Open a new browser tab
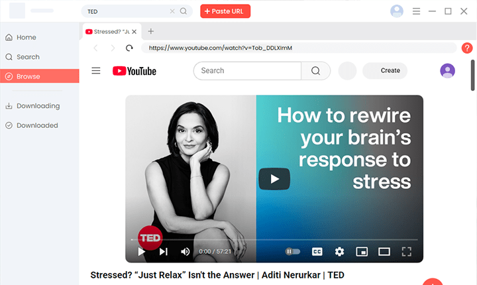The image size is (477, 285). pyautogui.click(x=150, y=31)
